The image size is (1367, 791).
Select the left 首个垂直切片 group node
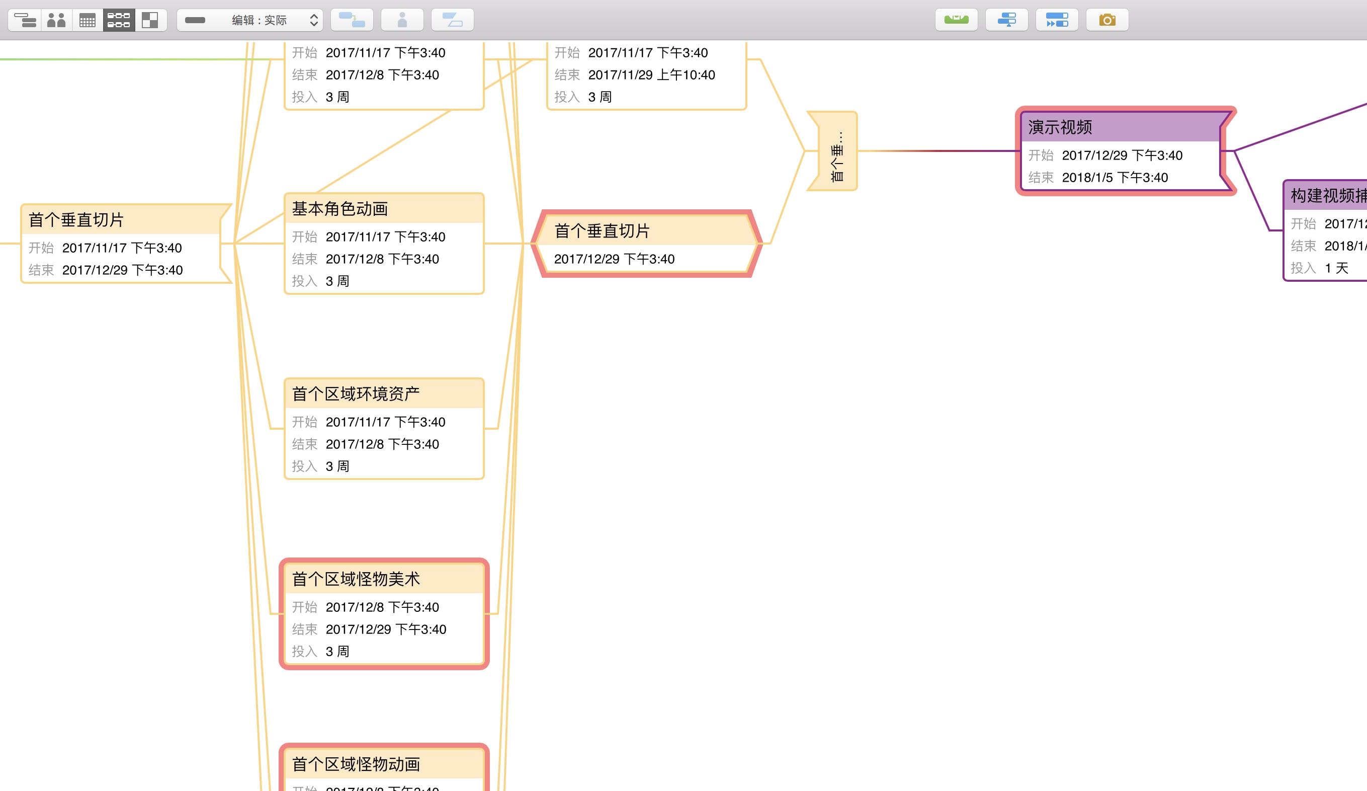click(x=126, y=243)
